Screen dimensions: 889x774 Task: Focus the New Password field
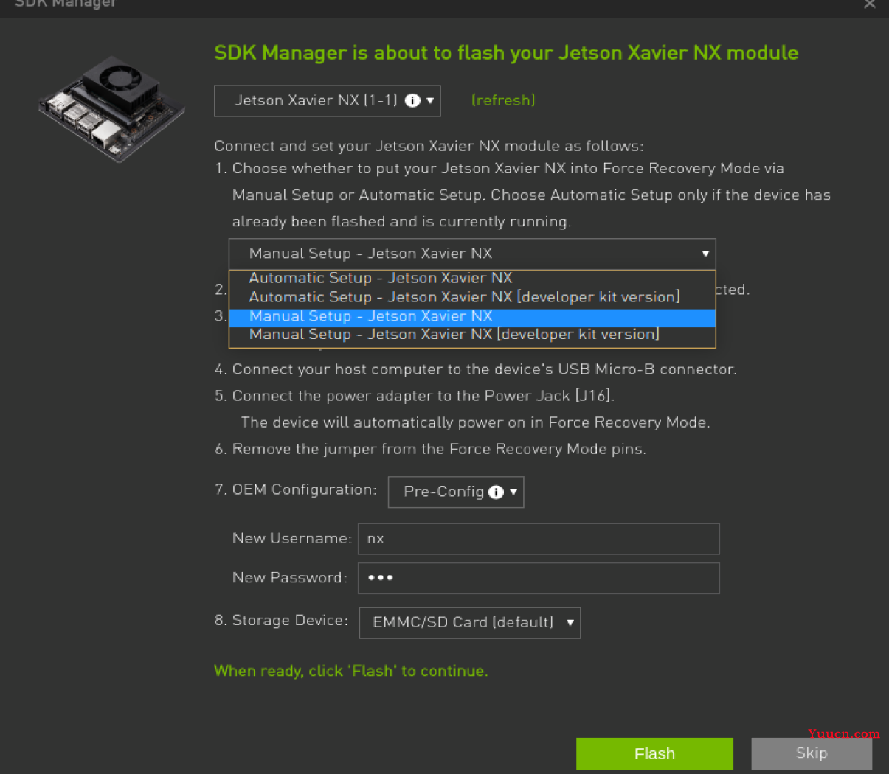pyautogui.click(x=539, y=578)
